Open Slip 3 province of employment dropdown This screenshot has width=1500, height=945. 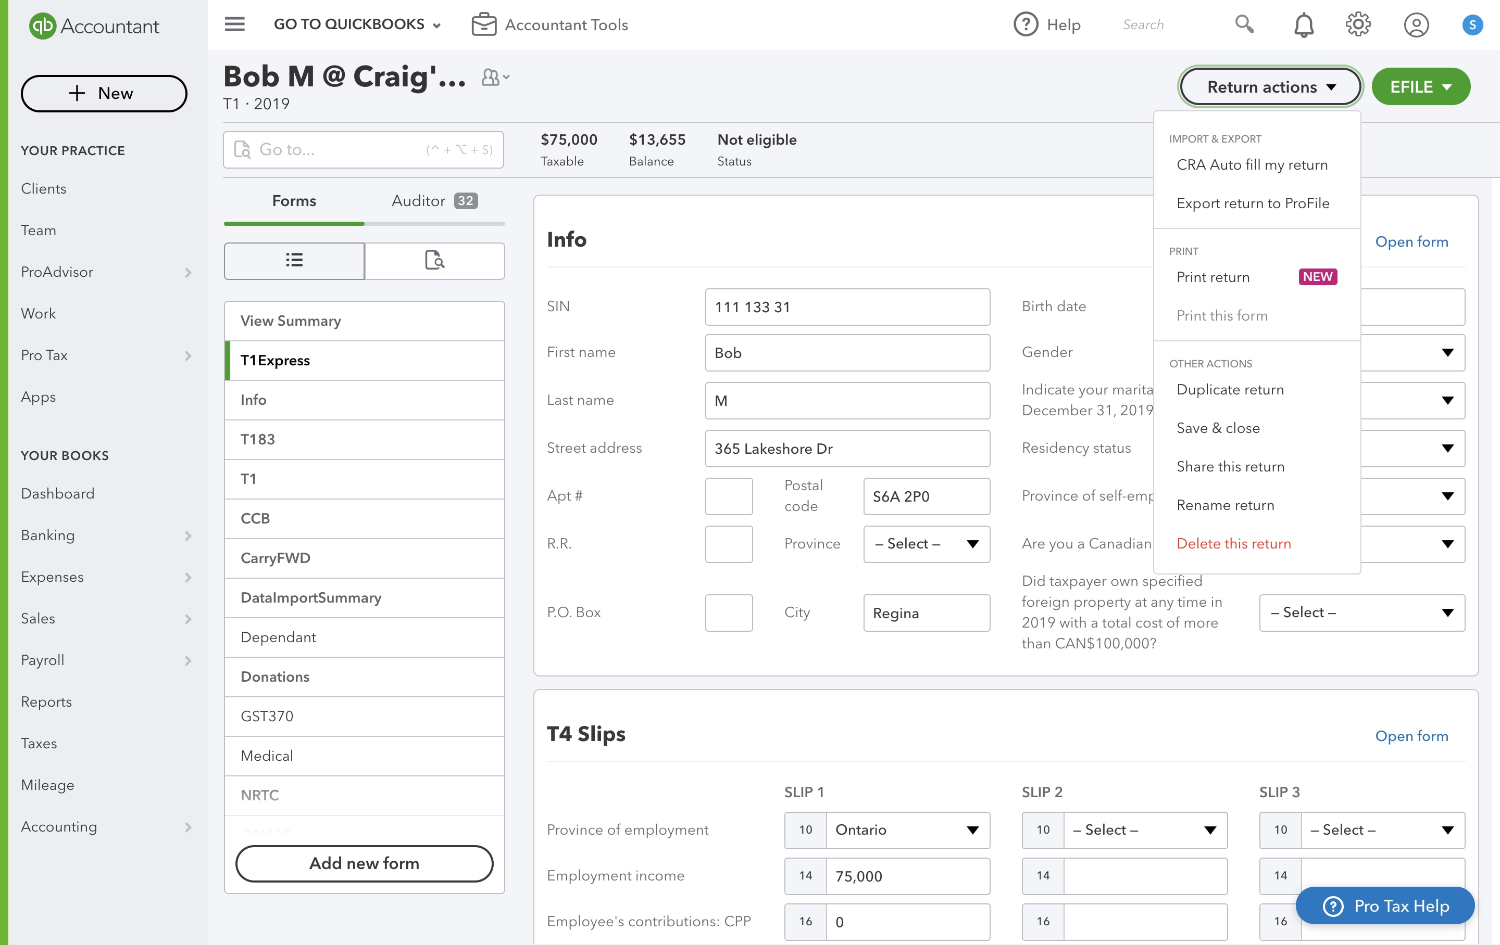pos(1383,830)
